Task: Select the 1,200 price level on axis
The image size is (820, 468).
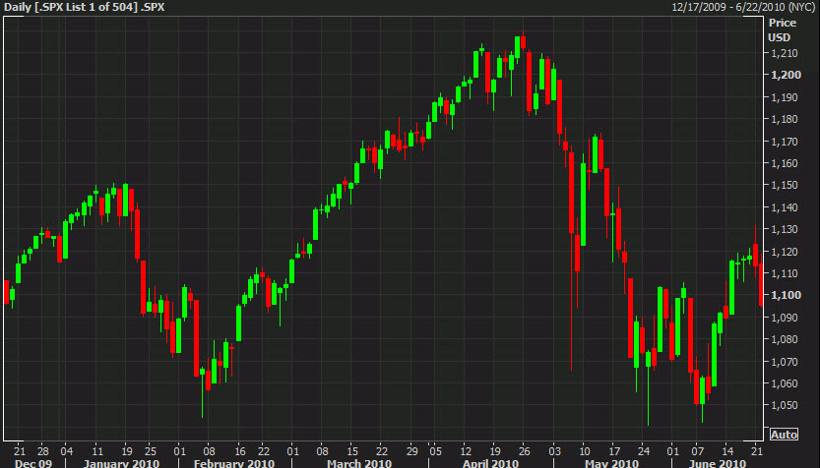Action: pos(785,76)
